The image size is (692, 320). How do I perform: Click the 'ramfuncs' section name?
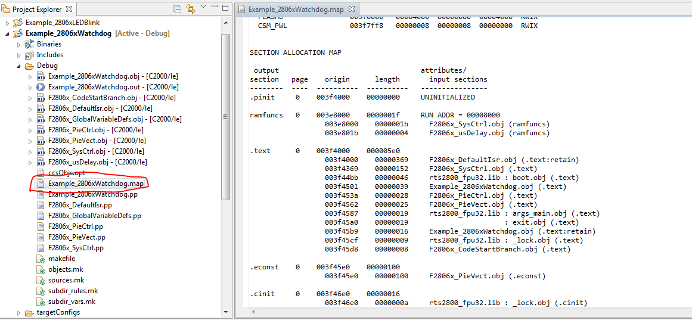click(266, 115)
